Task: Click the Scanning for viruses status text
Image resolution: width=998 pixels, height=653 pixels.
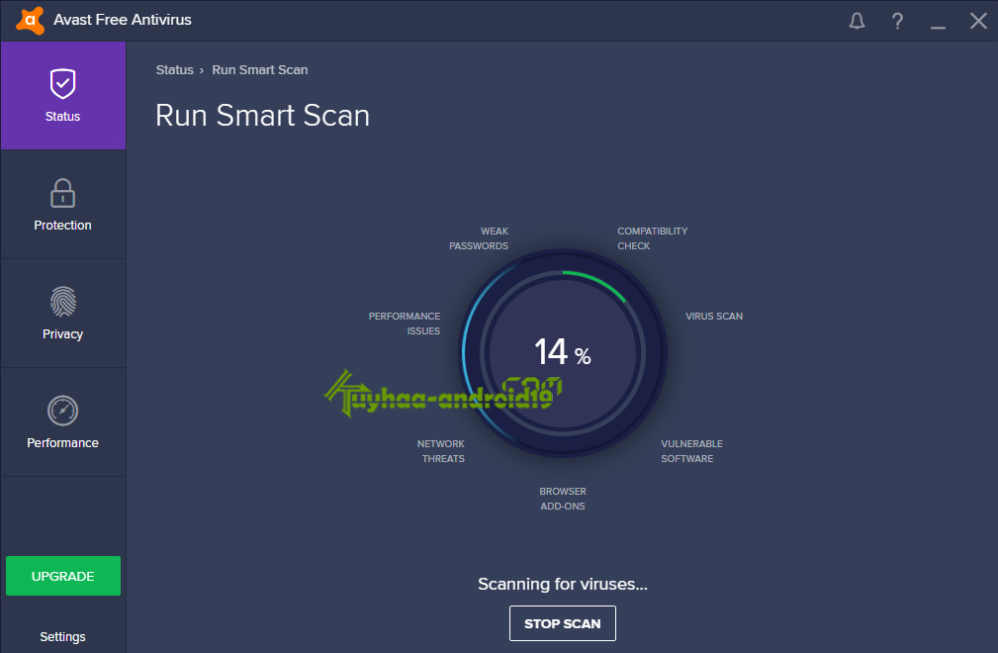Action: (563, 584)
